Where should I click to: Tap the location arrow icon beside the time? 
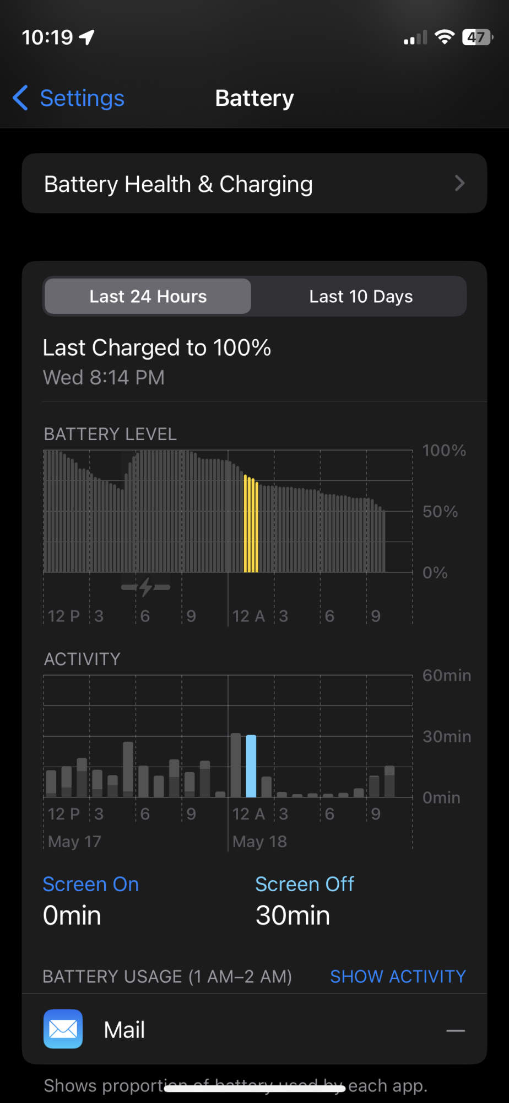click(x=87, y=38)
